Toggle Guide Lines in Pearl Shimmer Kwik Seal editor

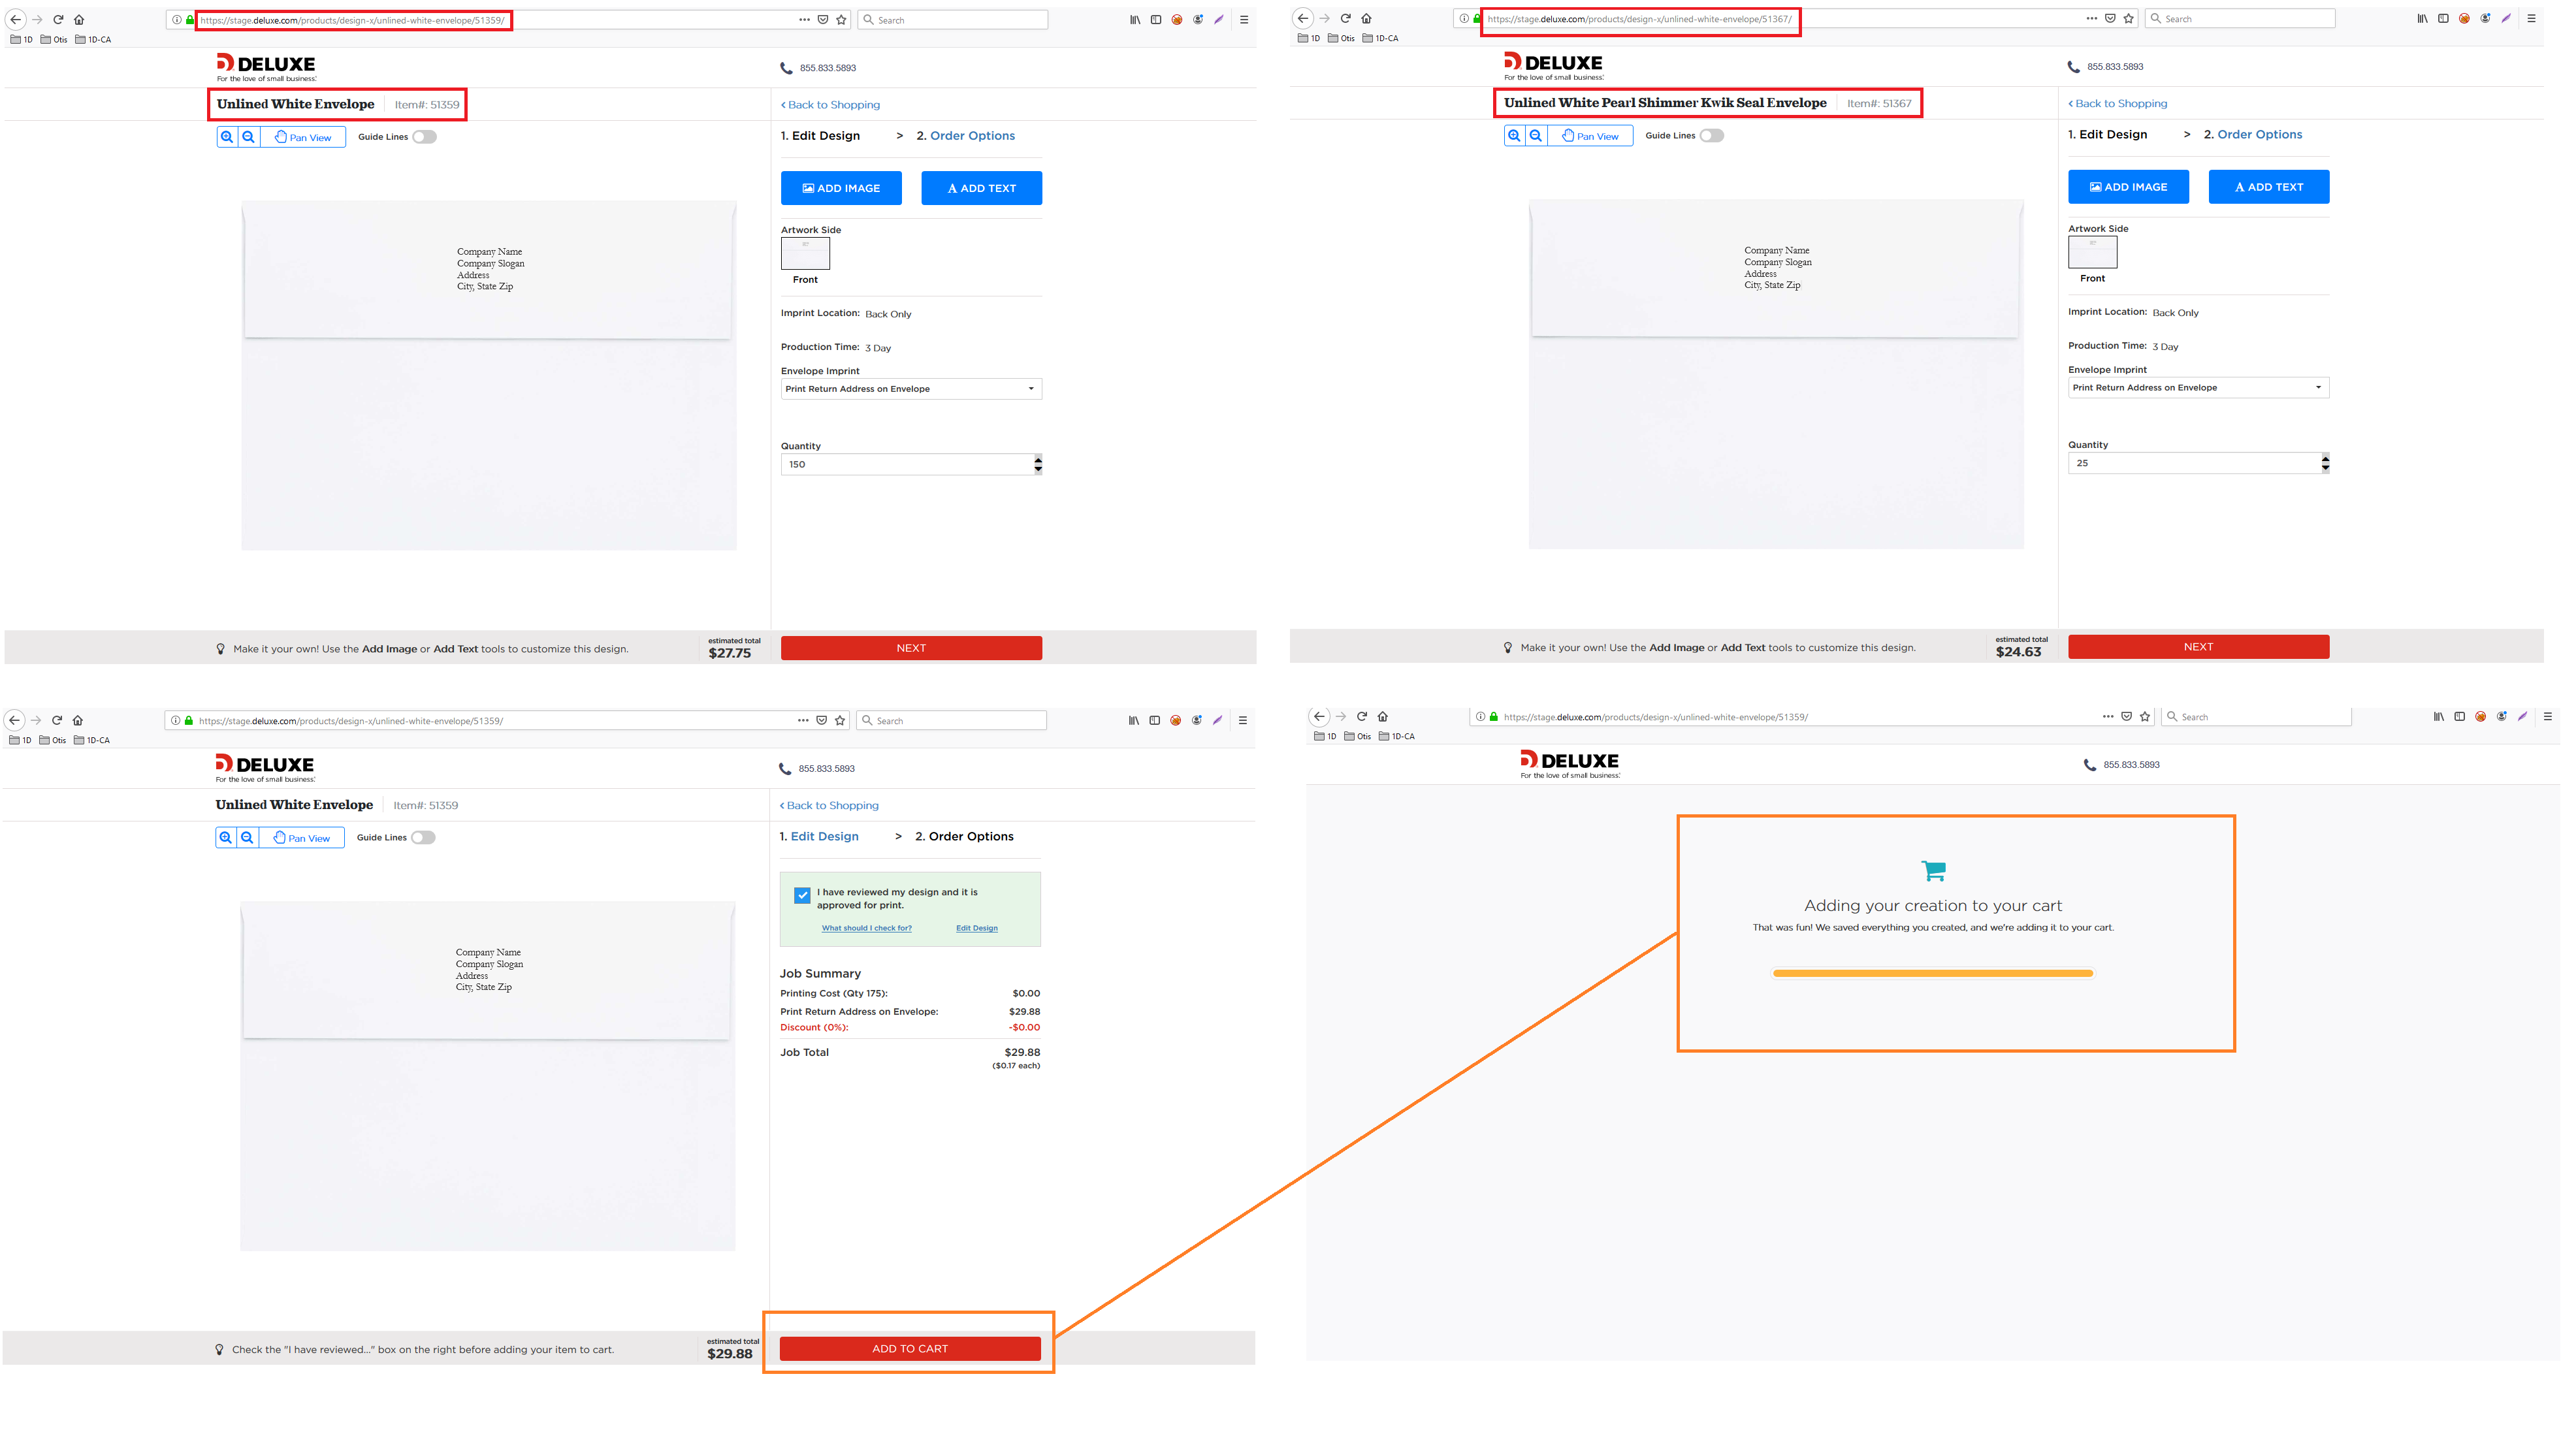pos(1711,136)
